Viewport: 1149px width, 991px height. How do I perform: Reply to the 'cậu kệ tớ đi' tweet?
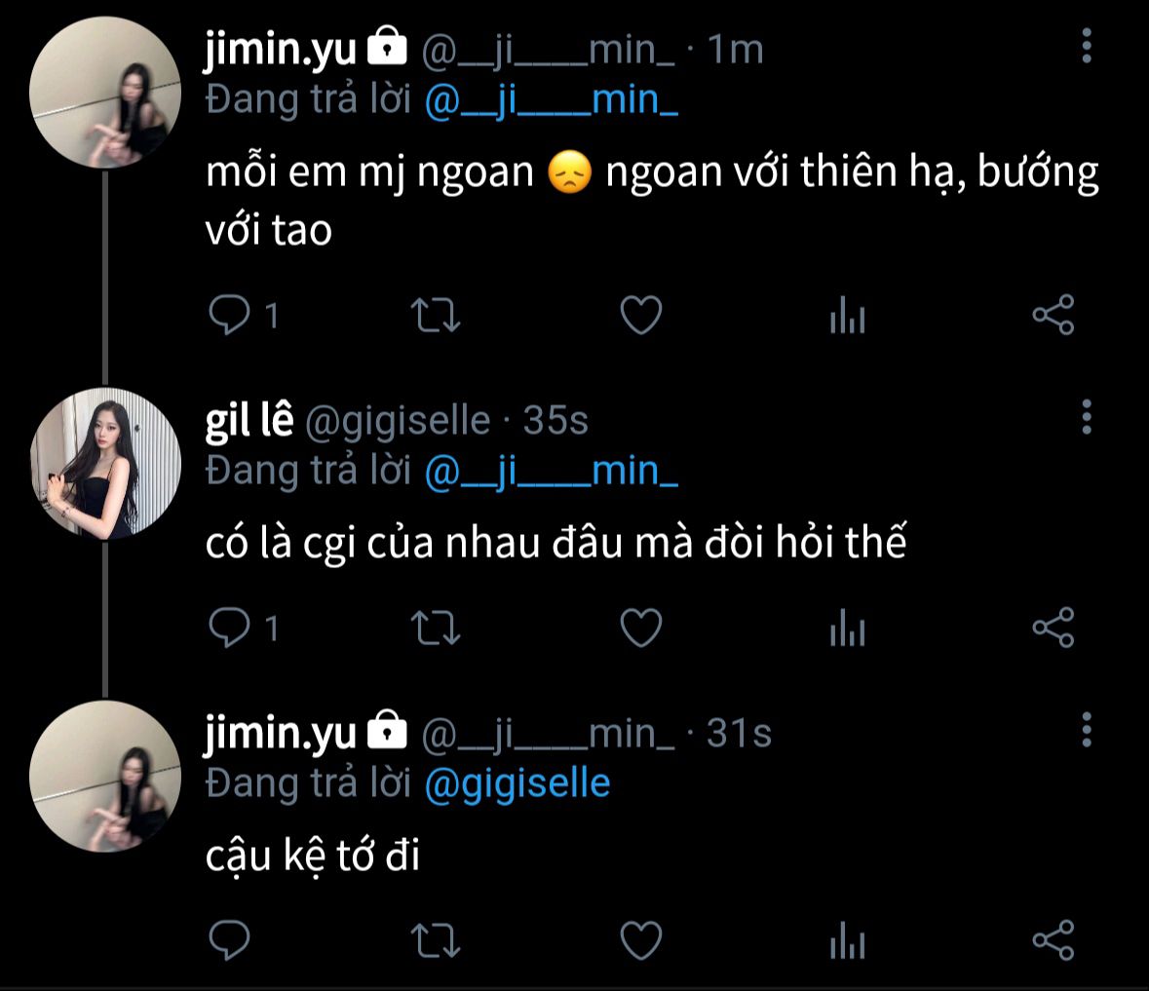tap(230, 940)
